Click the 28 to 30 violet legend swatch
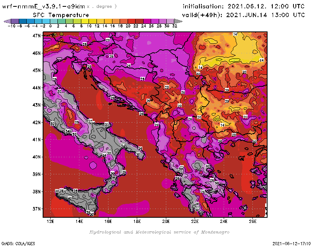Image resolution: width=319 pixels, height=246 pixels. point(163,21)
